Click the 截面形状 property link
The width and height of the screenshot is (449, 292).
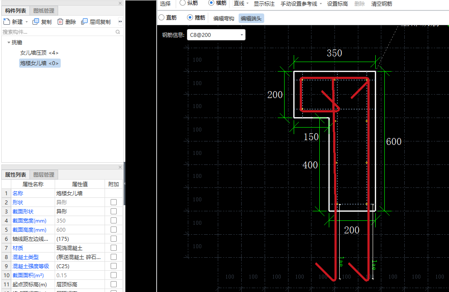23,212
